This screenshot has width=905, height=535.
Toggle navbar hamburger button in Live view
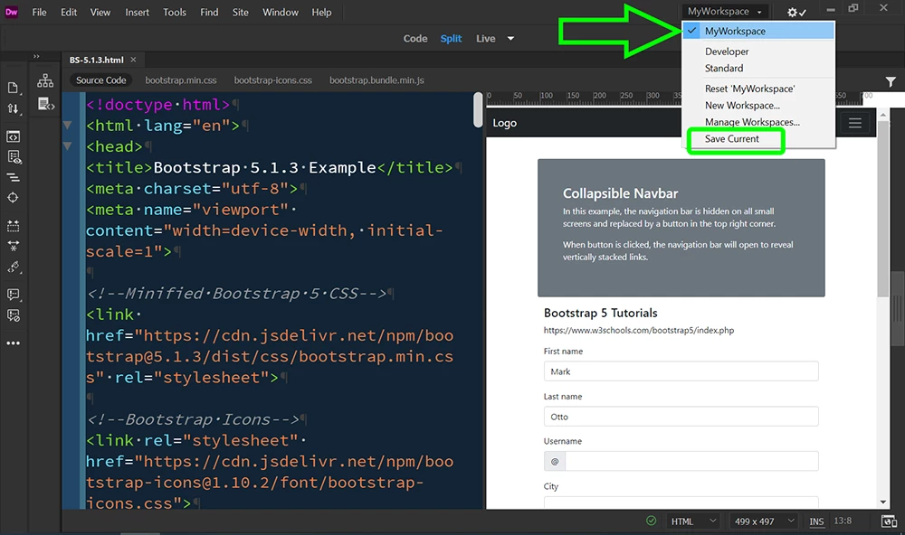click(855, 123)
